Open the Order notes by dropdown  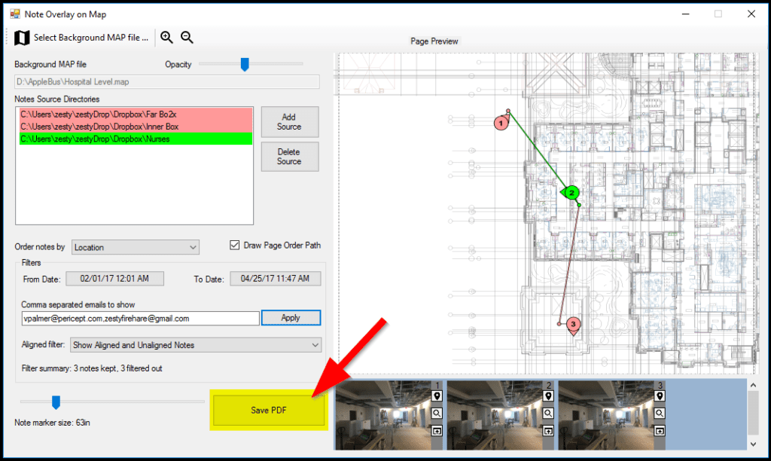point(136,247)
